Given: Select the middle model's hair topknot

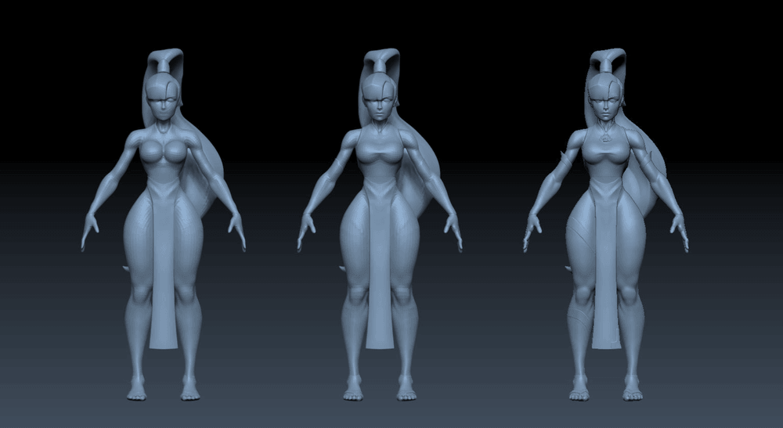Looking at the screenshot, I should [384, 60].
